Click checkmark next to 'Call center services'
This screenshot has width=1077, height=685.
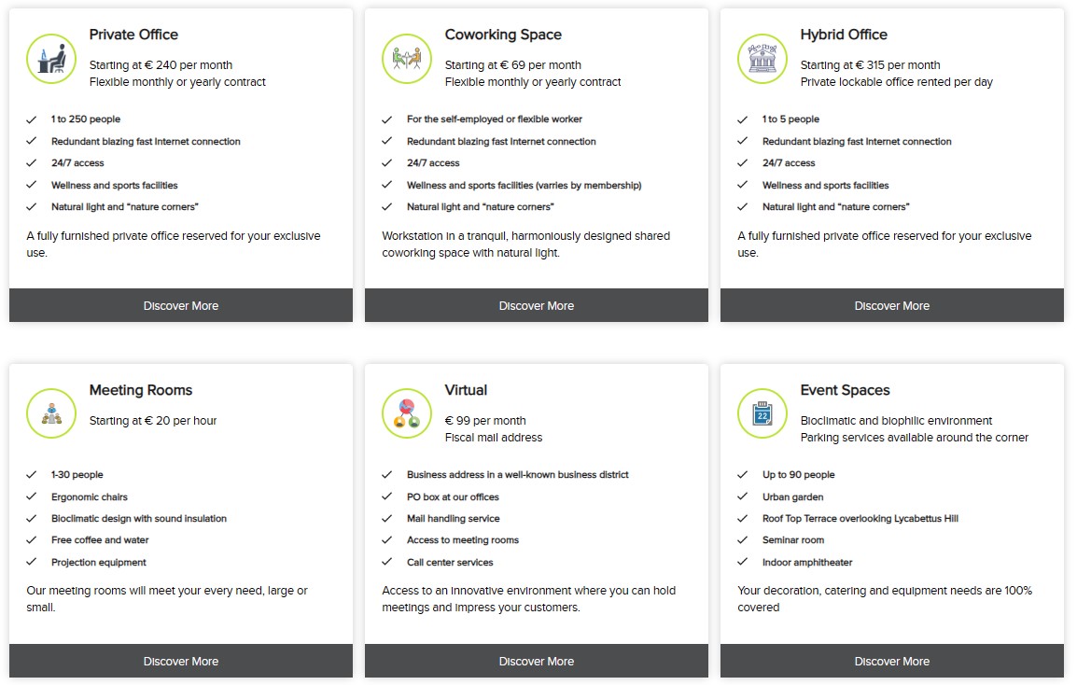coord(386,562)
